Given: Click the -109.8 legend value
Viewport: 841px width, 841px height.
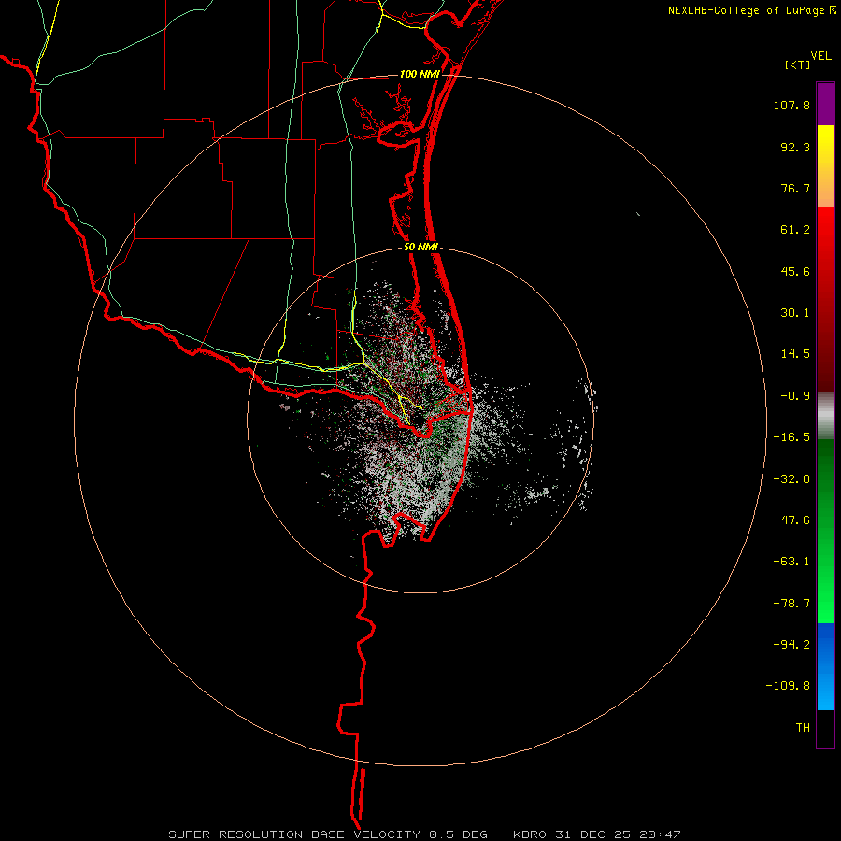Looking at the screenshot, I should click(x=788, y=686).
